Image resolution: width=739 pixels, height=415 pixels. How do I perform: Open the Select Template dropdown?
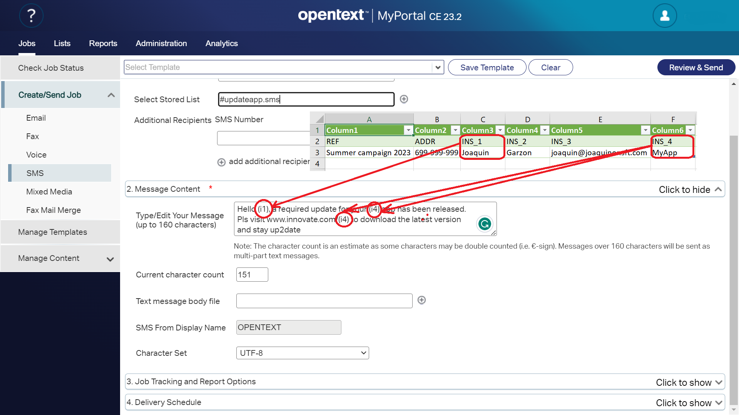[438, 67]
